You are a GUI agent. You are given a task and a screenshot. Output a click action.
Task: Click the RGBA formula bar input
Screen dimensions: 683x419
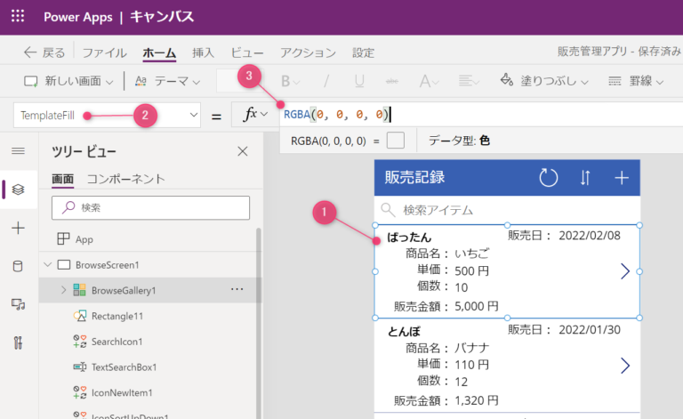(481, 115)
